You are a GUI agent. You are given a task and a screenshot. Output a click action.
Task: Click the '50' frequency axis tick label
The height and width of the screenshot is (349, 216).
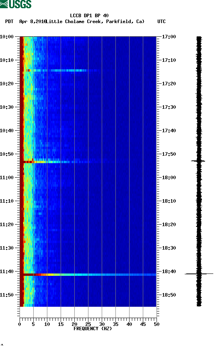click(157, 324)
